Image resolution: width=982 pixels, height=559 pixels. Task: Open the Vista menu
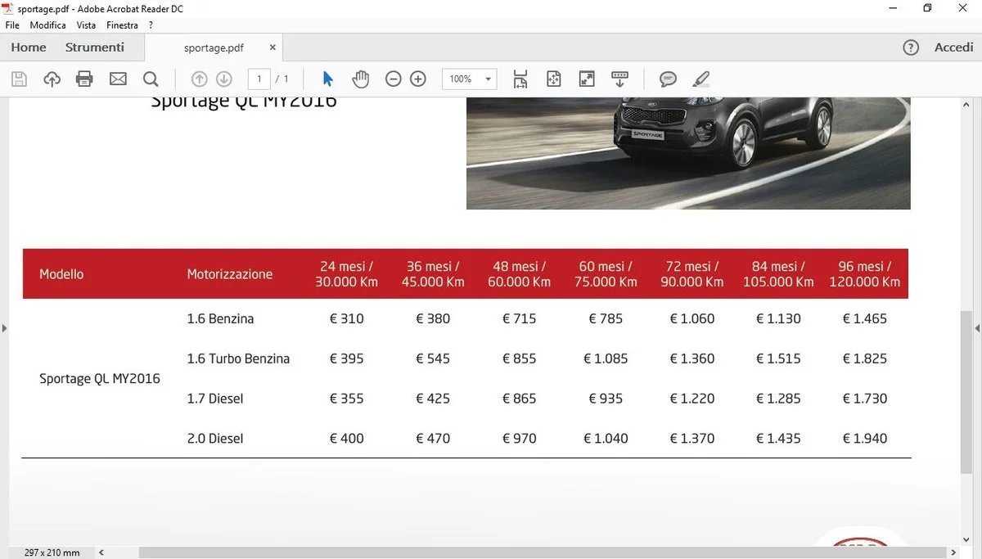[x=86, y=25]
